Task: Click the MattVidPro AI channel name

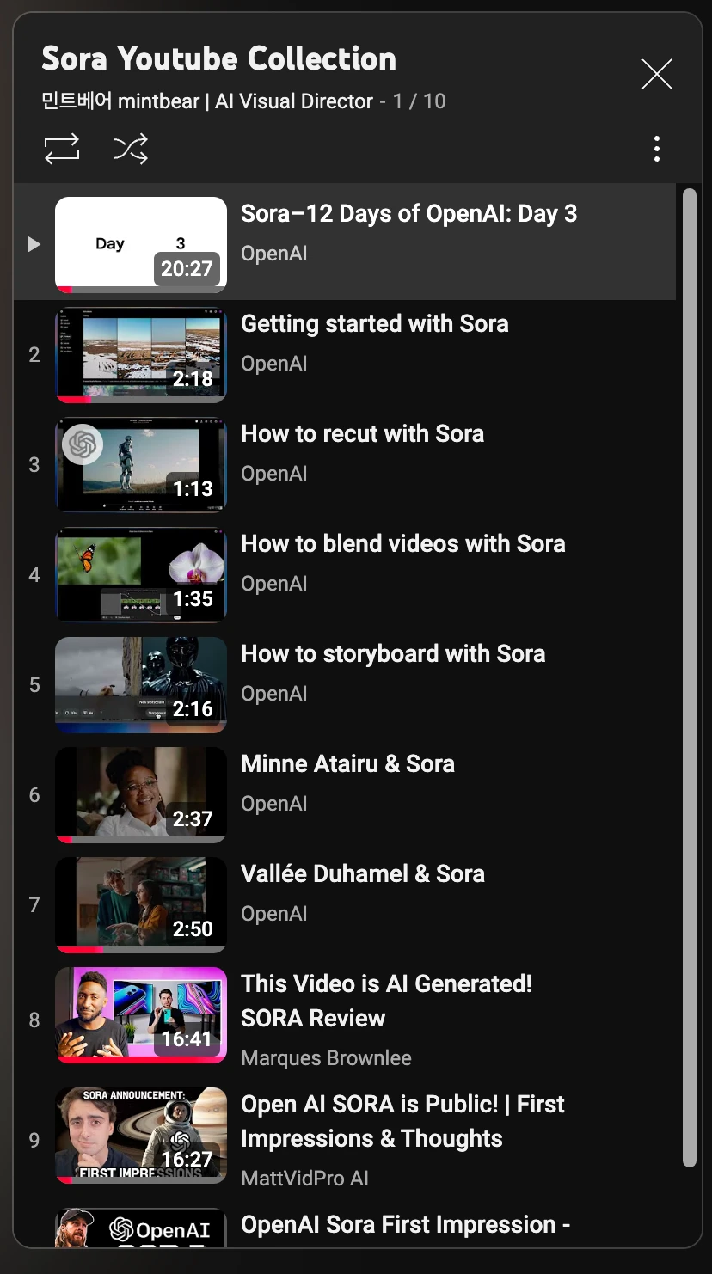Action: (304, 1179)
